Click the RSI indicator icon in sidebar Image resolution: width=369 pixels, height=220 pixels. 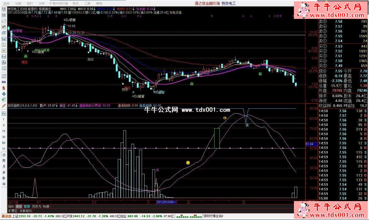[x=4, y=82]
